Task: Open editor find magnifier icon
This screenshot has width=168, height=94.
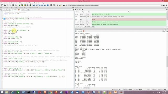Action: pos(73,10)
